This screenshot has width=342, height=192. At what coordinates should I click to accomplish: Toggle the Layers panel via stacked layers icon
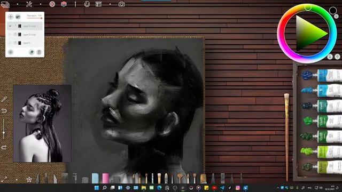64,4
